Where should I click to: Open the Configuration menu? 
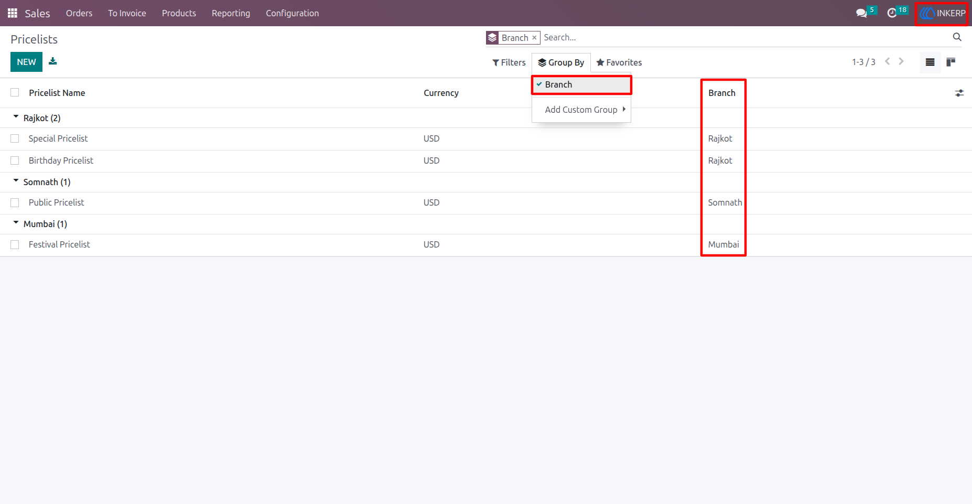click(x=292, y=13)
